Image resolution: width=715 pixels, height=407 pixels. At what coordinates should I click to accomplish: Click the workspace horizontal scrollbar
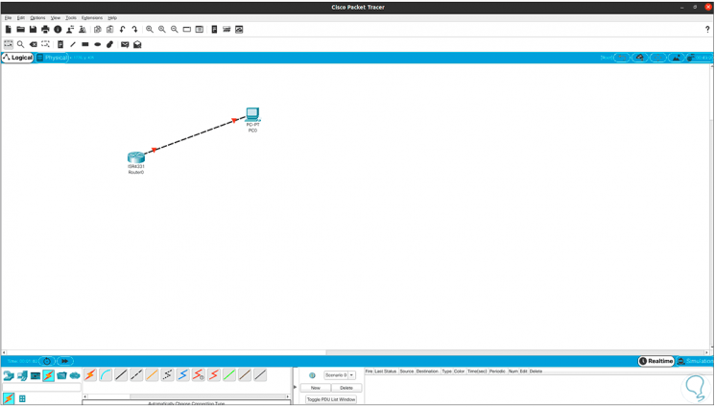356,352
